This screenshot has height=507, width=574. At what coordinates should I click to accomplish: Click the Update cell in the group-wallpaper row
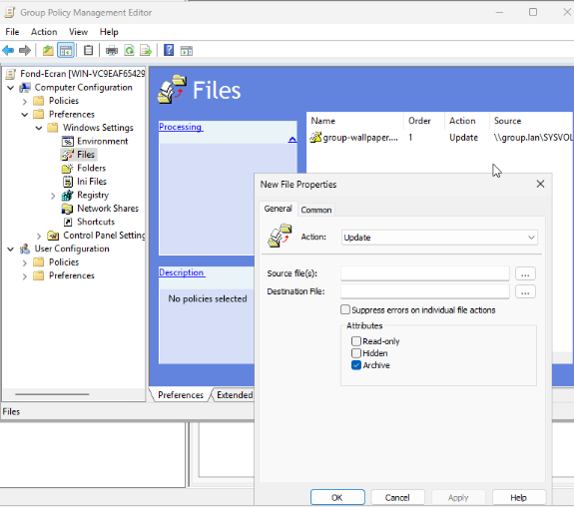point(463,138)
